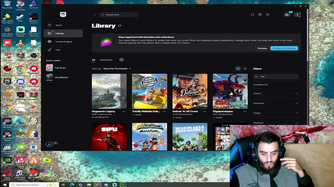
Task: Open FiveM desktop shortcut
Action: coord(34,161)
